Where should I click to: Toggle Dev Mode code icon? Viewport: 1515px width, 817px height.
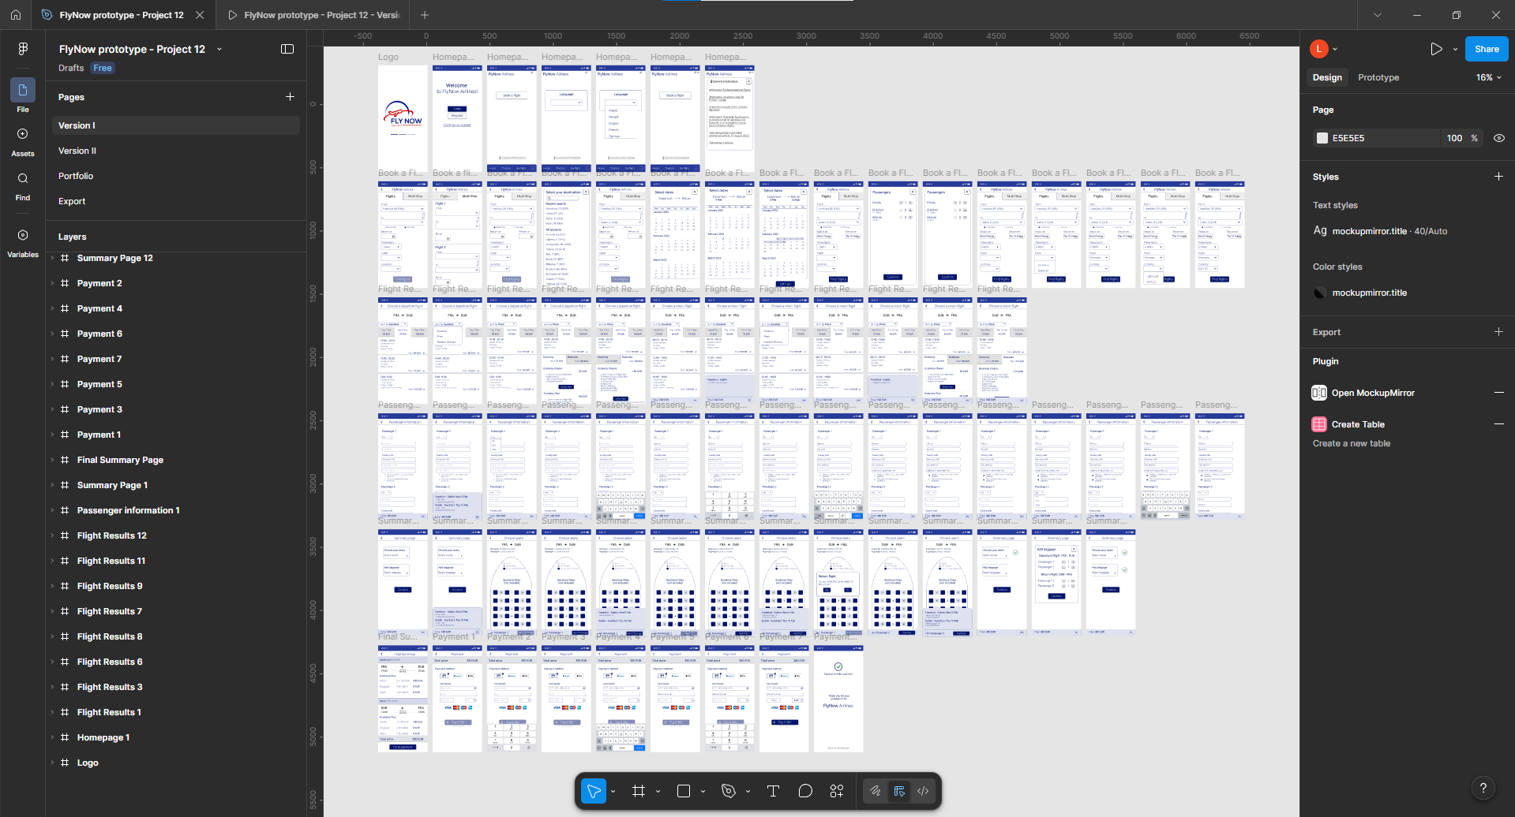coord(923,791)
